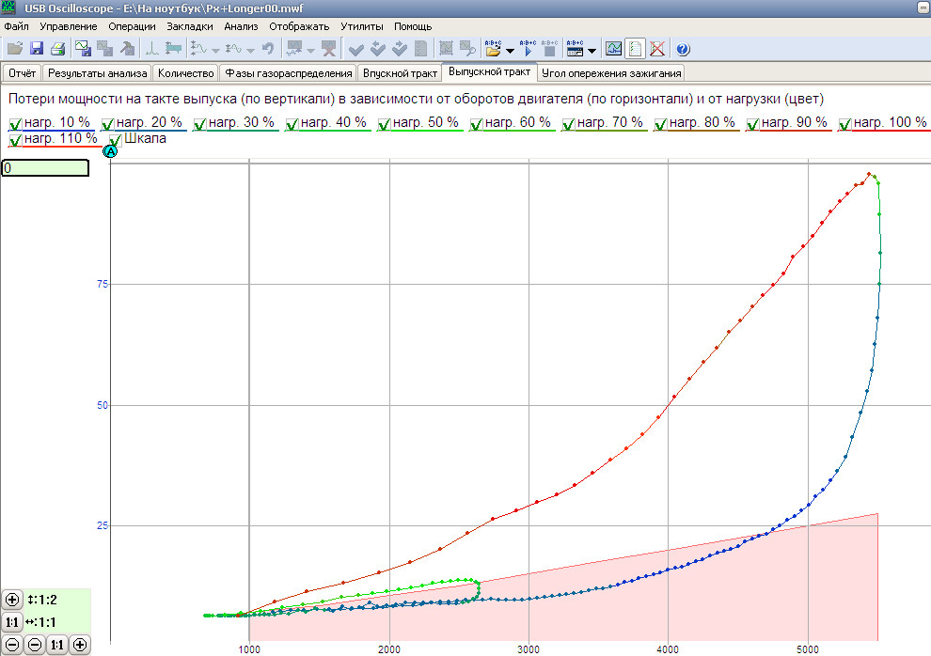This screenshot has width=931, height=656.
Task: Toggle the нагр. 50 % load checkbox
Action: 384,123
